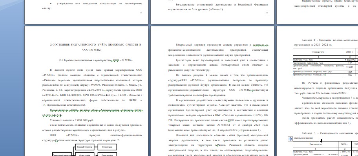Click the '2020 г.' header cell in Таблица 3
Image resolution: width=358 pixels, height=156 pixels.
(x=344, y=144)
